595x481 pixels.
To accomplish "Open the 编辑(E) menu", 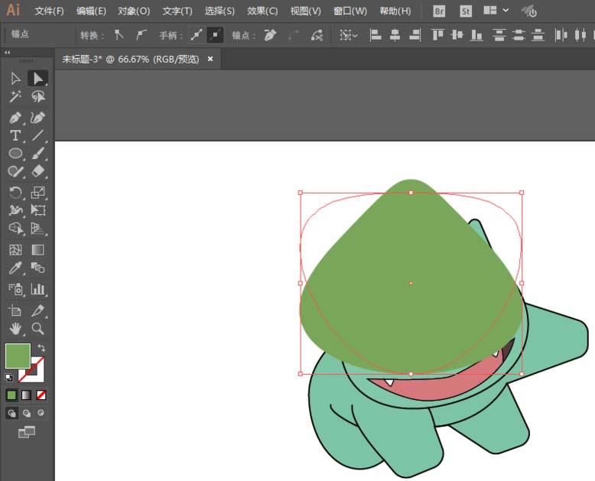I will (91, 11).
